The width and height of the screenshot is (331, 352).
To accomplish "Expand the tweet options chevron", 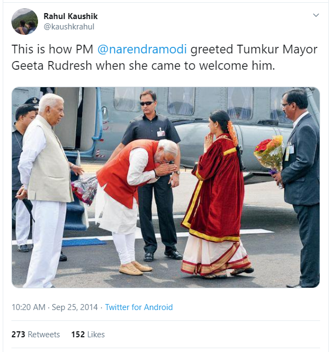I will click(x=316, y=15).
